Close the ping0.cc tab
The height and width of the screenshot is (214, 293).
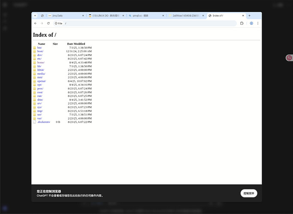click(163, 16)
